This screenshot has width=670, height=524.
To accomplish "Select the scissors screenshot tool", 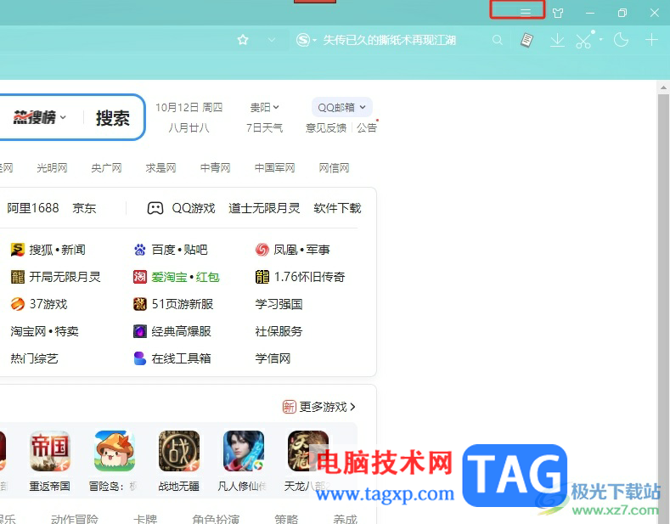I will click(584, 40).
